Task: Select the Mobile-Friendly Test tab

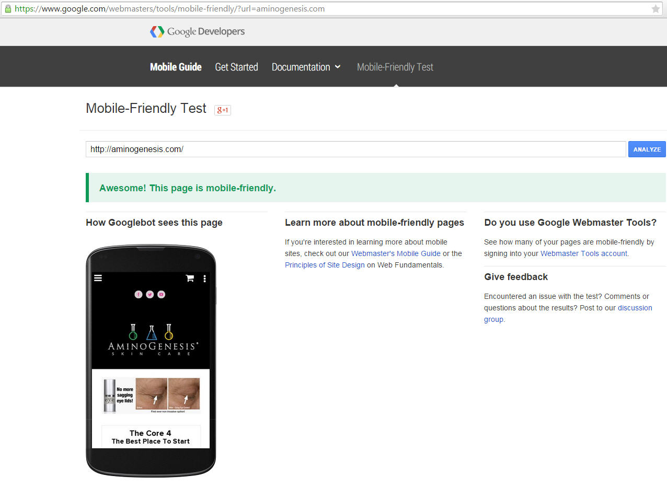Action: 395,67
